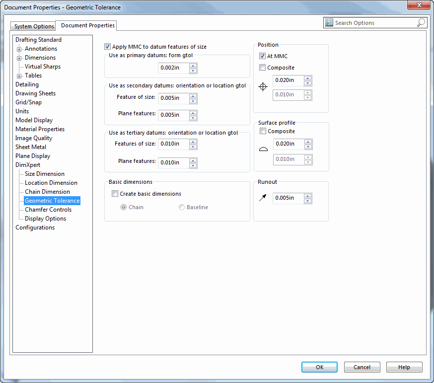Image resolution: width=434 pixels, height=383 pixels.
Task: Select Drawing Sheets item
Action: pos(35,93)
